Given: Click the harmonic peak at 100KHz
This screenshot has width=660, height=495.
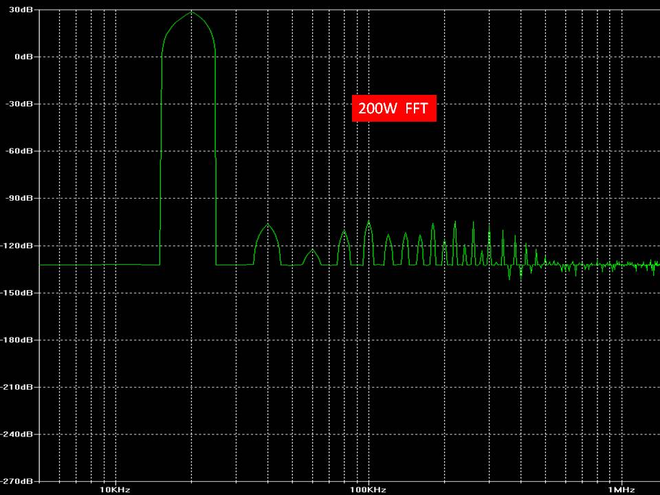Looking at the screenshot, I should pos(368,221).
